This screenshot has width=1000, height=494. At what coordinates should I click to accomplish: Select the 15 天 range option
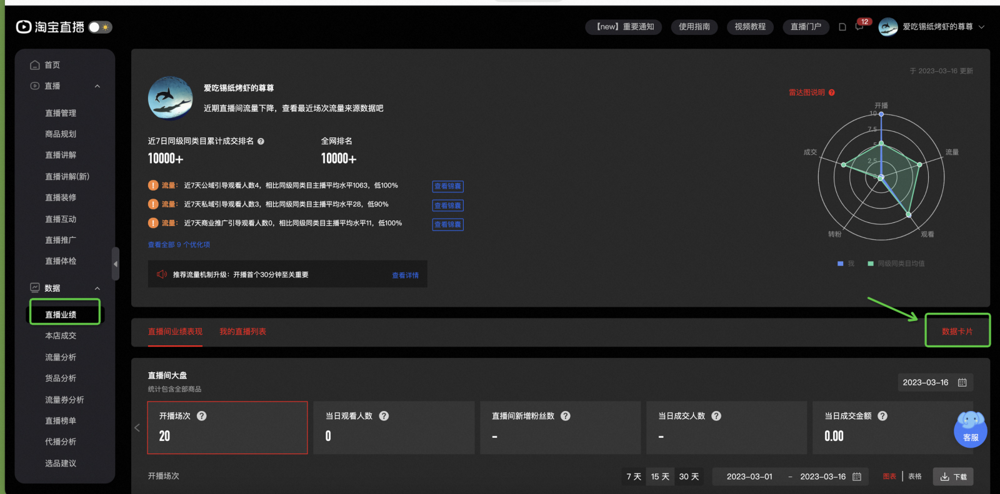660,477
